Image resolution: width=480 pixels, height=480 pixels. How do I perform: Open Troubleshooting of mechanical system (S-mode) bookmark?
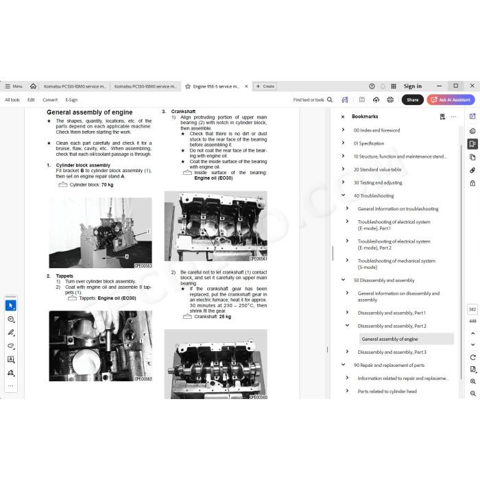pyautogui.click(x=396, y=264)
